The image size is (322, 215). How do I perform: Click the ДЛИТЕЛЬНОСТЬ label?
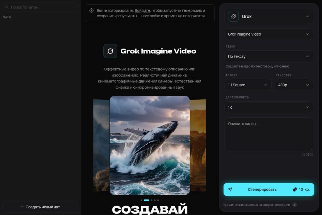pyautogui.click(x=237, y=98)
